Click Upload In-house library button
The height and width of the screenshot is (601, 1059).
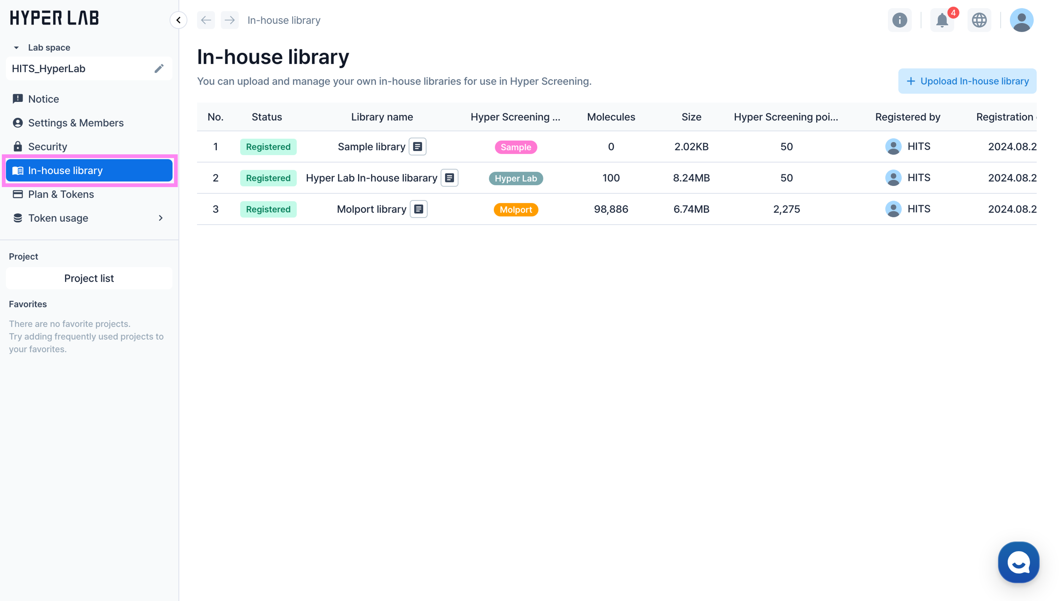967,81
